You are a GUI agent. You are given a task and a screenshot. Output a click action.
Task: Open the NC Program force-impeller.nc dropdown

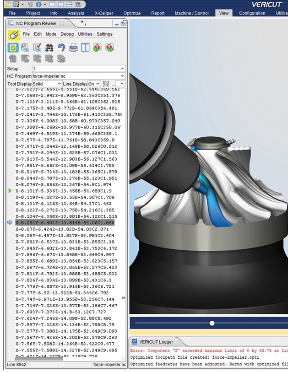click(x=79, y=76)
